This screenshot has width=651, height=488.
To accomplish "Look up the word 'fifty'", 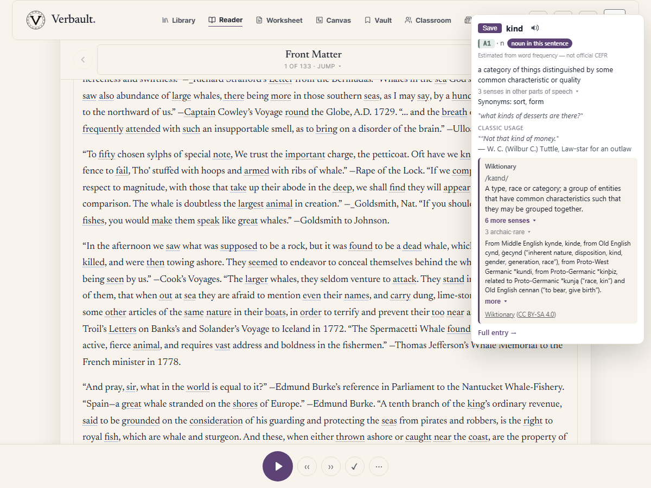I will 107,155.
